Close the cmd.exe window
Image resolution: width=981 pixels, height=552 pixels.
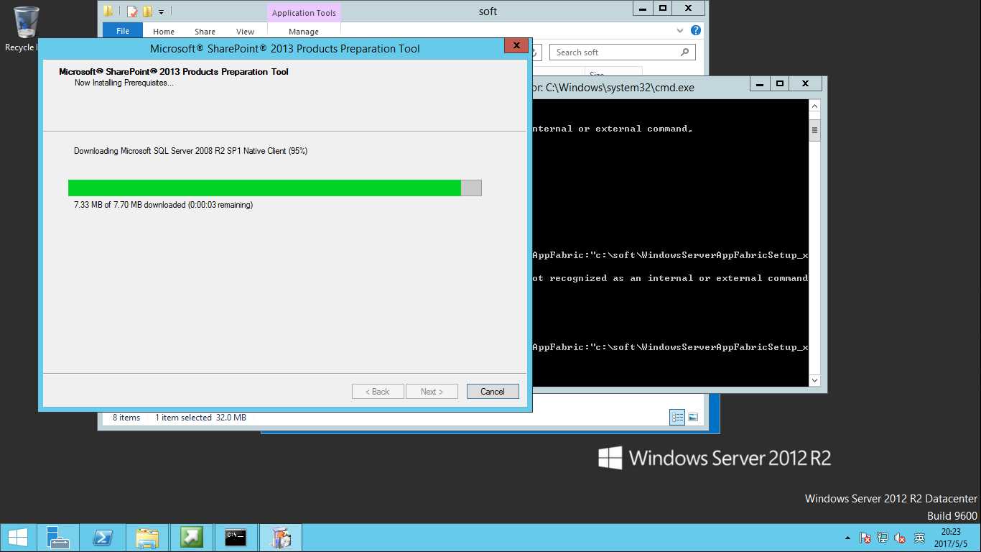pyautogui.click(x=806, y=84)
